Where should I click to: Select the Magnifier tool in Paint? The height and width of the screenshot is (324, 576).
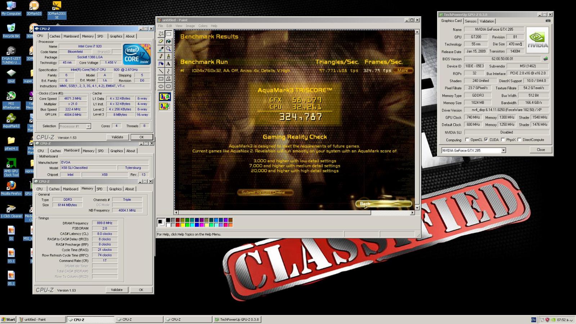pos(168,49)
